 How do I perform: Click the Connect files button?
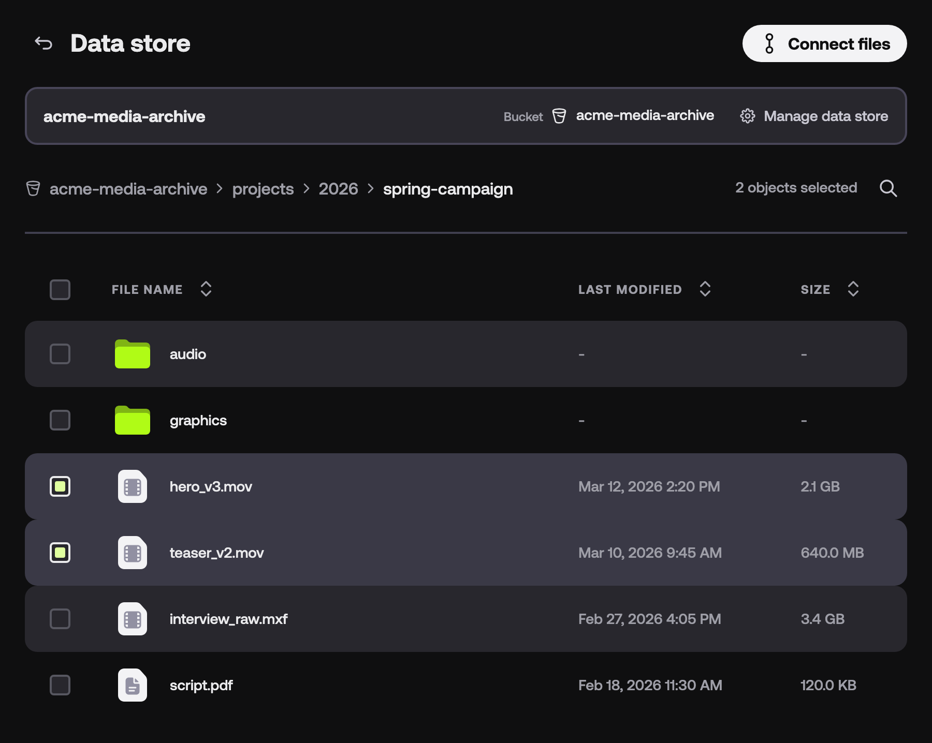tap(824, 43)
